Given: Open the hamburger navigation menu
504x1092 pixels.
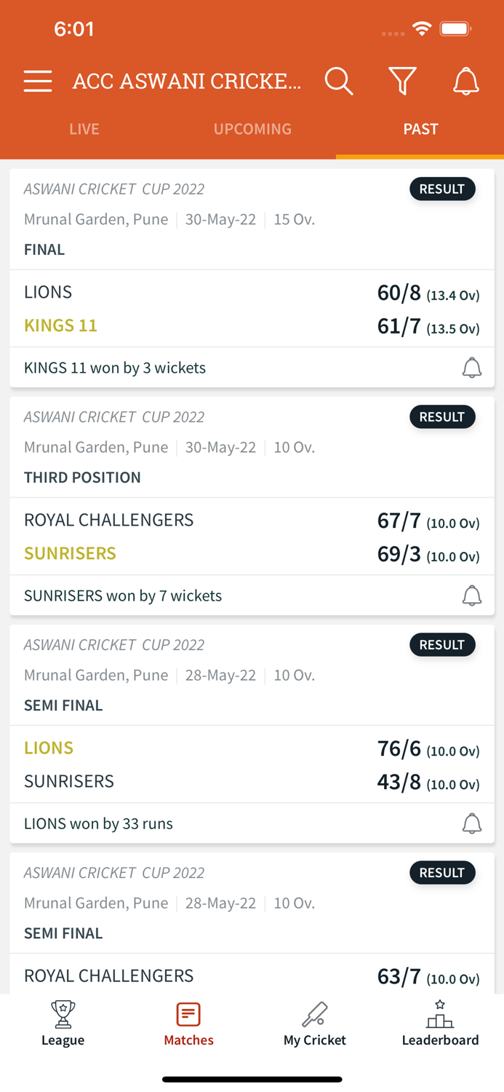Looking at the screenshot, I should point(38,81).
